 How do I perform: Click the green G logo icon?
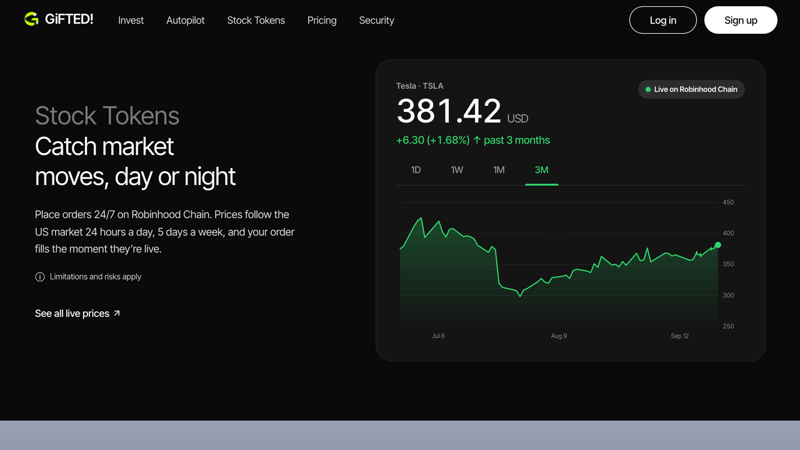click(31, 19)
